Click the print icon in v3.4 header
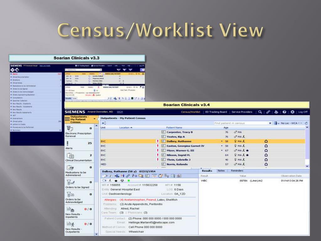 [276, 112]
